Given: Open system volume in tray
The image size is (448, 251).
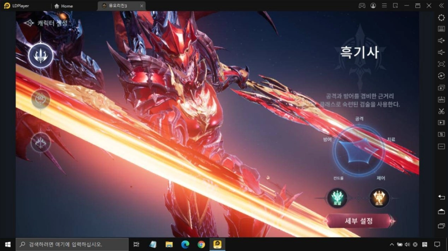Looking at the screenshot, I should (407, 245).
